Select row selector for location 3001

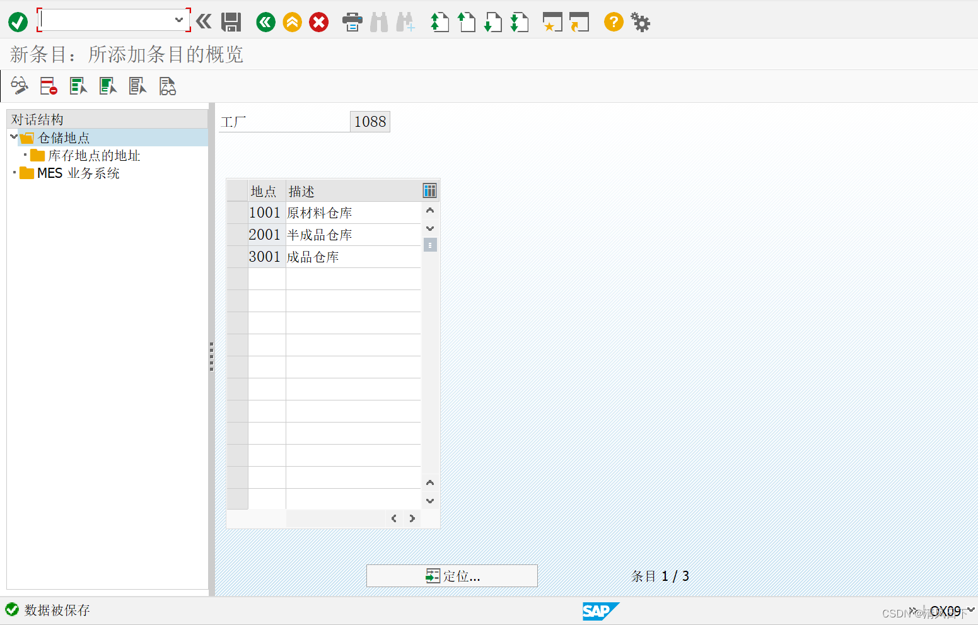pos(237,257)
